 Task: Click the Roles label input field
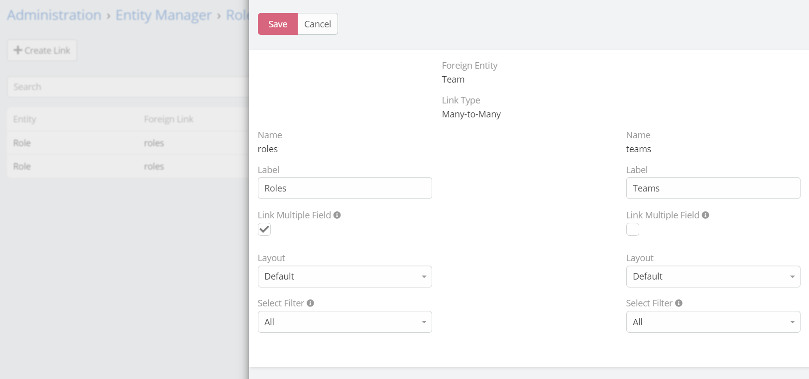(x=345, y=189)
